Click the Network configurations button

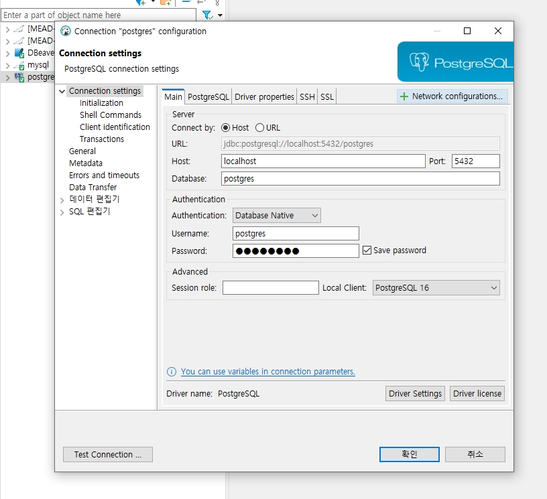click(x=452, y=96)
